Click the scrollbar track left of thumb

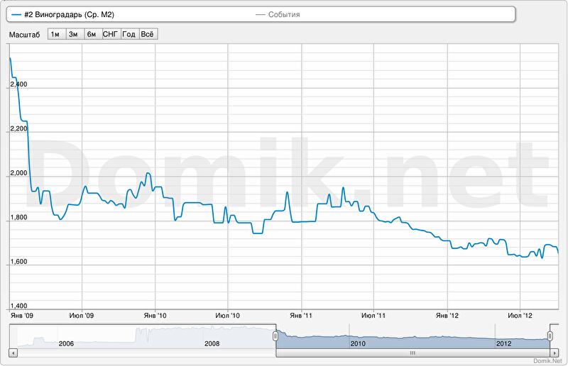[x=142, y=353]
